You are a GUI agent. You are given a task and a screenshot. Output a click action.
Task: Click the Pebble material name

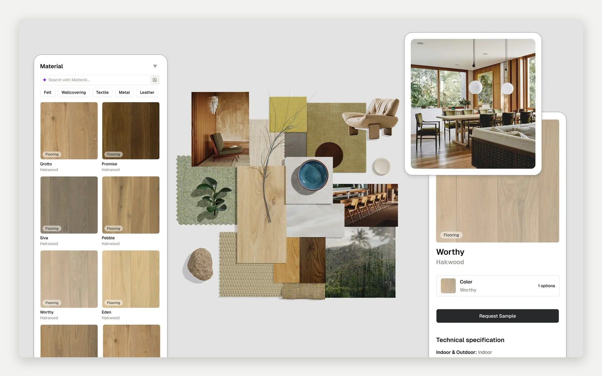[108, 238]
